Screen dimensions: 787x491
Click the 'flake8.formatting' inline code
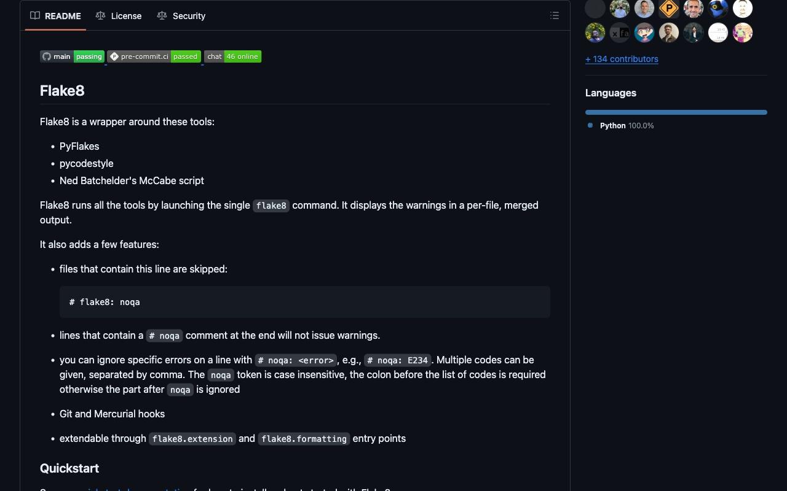(304, 439)
